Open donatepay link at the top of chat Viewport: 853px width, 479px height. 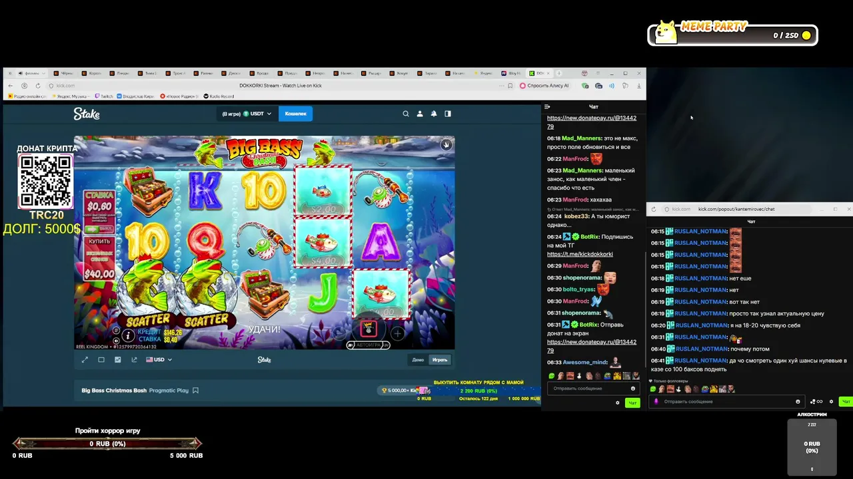592,122
